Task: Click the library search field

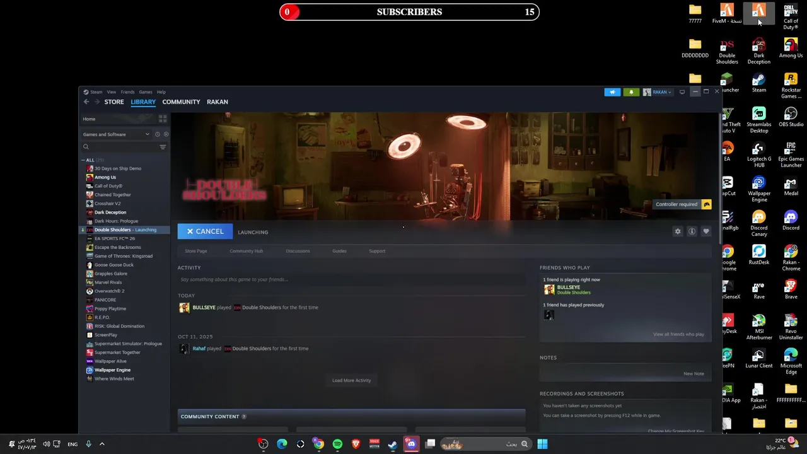Action: (119, 147)
